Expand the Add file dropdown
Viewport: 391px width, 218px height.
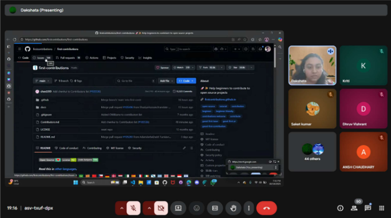click(167, 81)
